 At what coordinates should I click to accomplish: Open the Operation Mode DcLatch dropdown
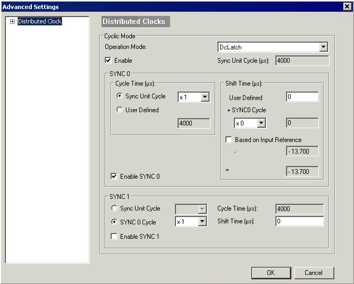[324, 47]
